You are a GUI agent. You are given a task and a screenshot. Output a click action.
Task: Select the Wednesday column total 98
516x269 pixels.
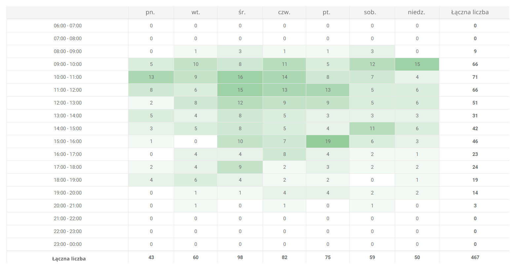[240, 257]
